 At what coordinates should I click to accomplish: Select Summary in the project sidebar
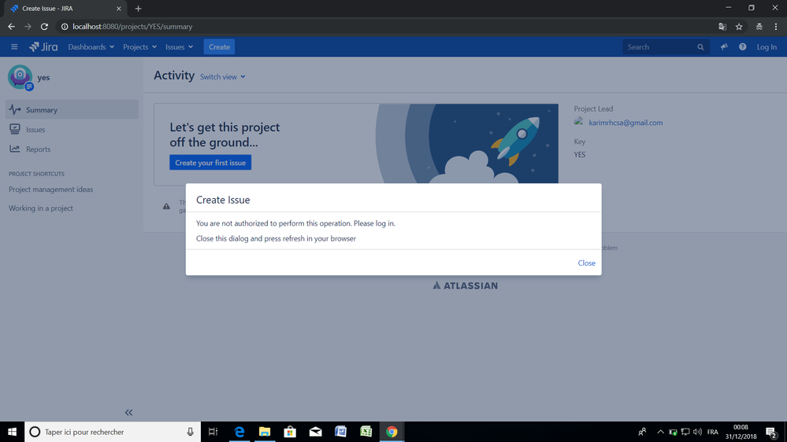72,109
